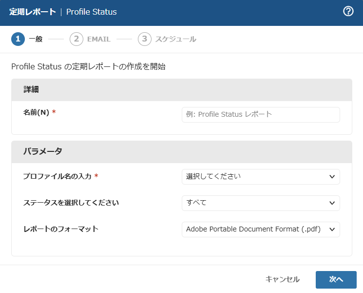The width and height of the screenshot is (363, 293).
Task: Click the step 1 circle icon
Action: pyautogui.click(x=18, y=39)
